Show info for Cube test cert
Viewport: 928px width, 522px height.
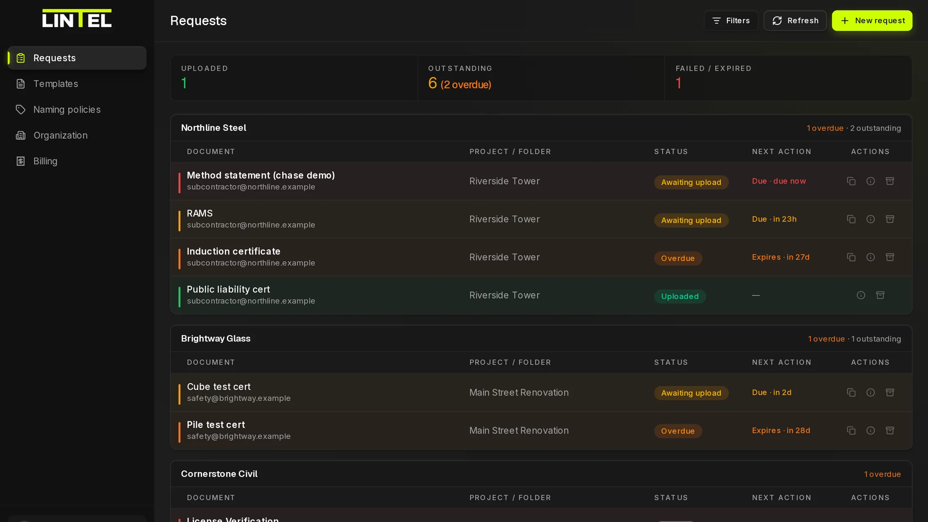[871, 393]
